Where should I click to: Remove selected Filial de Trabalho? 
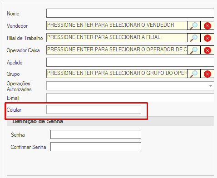tap(207, 38)
